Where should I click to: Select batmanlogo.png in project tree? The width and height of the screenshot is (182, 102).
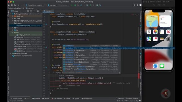click(24, 25)
